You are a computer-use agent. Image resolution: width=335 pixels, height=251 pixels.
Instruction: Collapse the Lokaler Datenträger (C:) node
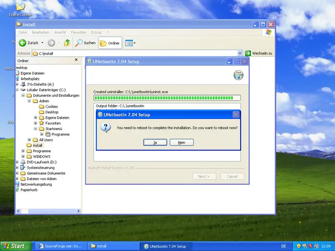pos(17,90)
